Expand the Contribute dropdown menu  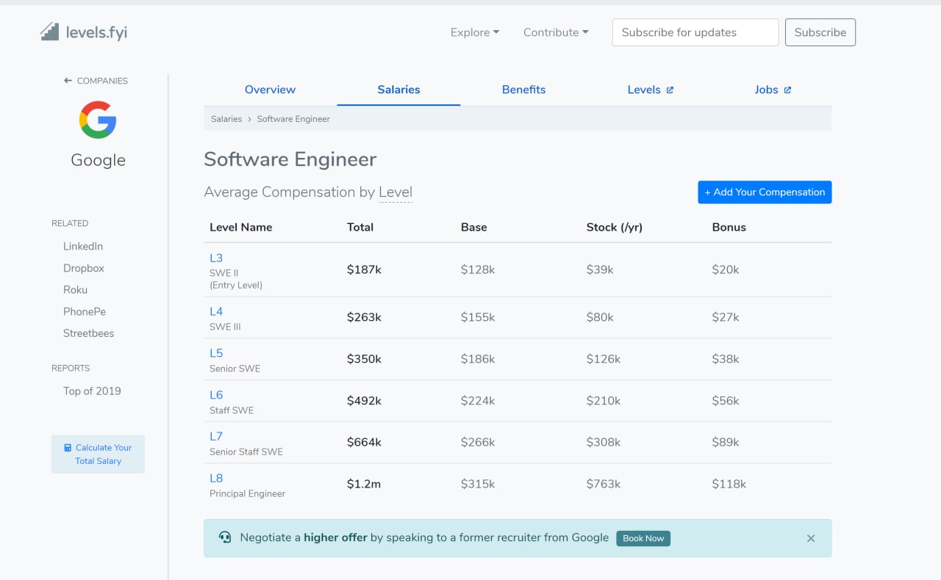[556, 32]
